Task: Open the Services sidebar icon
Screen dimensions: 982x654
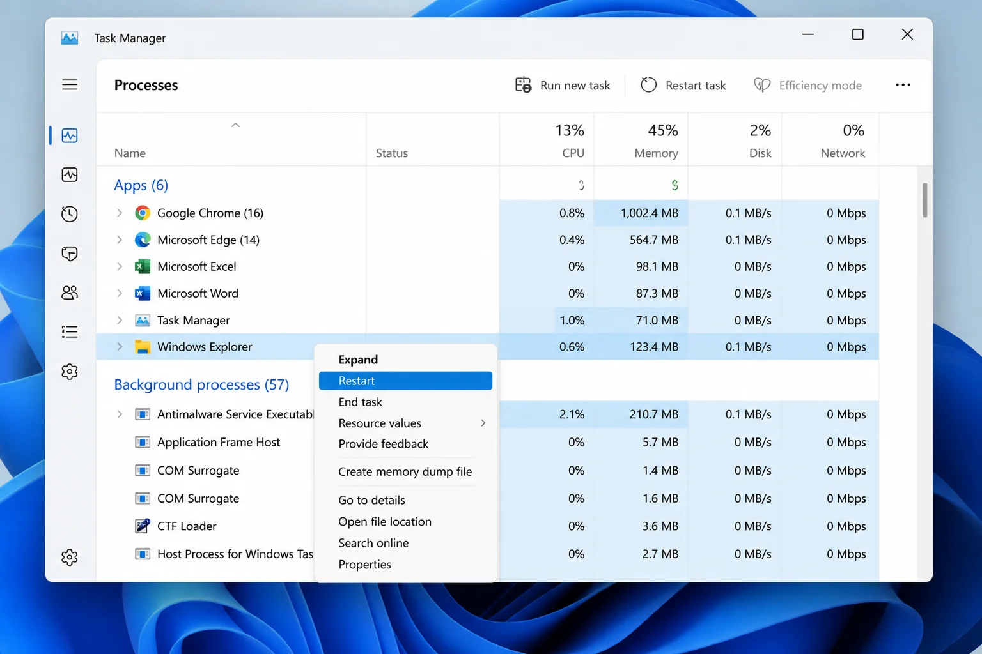Action: 70,372
